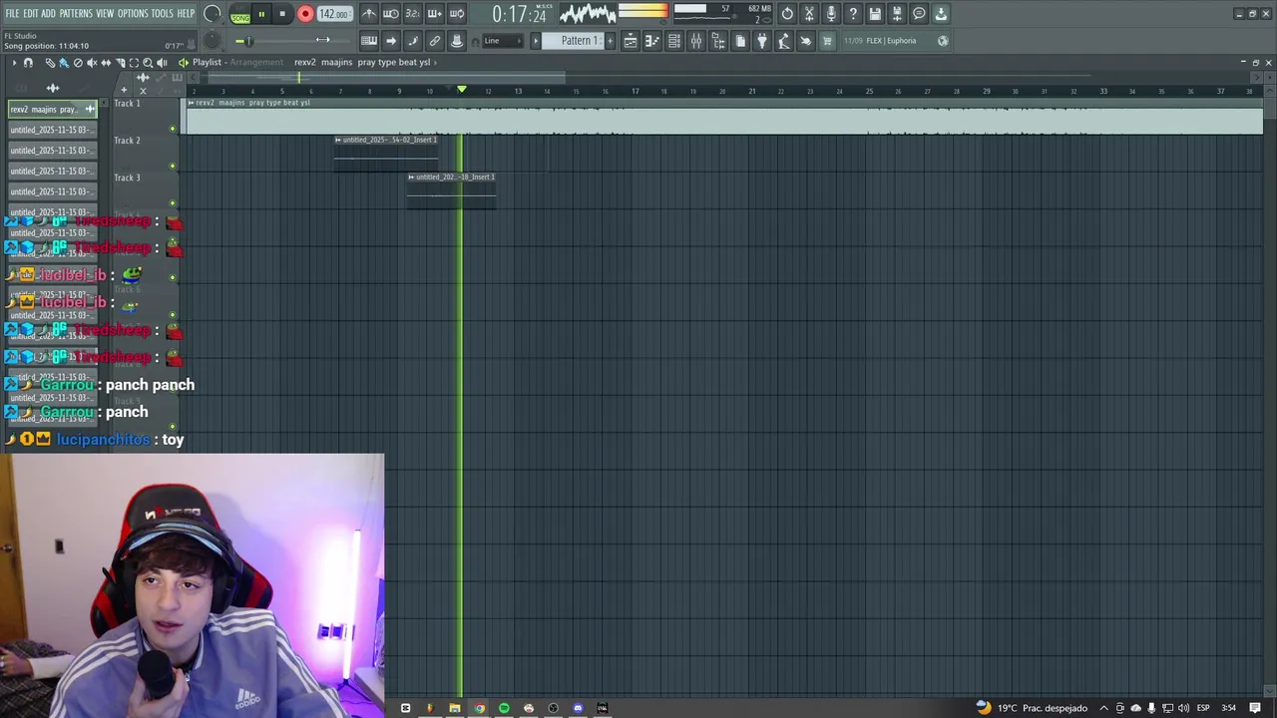
Task: Click the circular undo history icon
Action: (x=787, y=14)
